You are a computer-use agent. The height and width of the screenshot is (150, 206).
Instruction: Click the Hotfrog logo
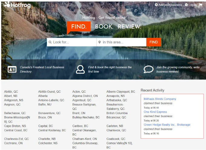coord(17,5)
